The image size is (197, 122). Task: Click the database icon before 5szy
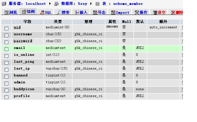pos(56,4)
